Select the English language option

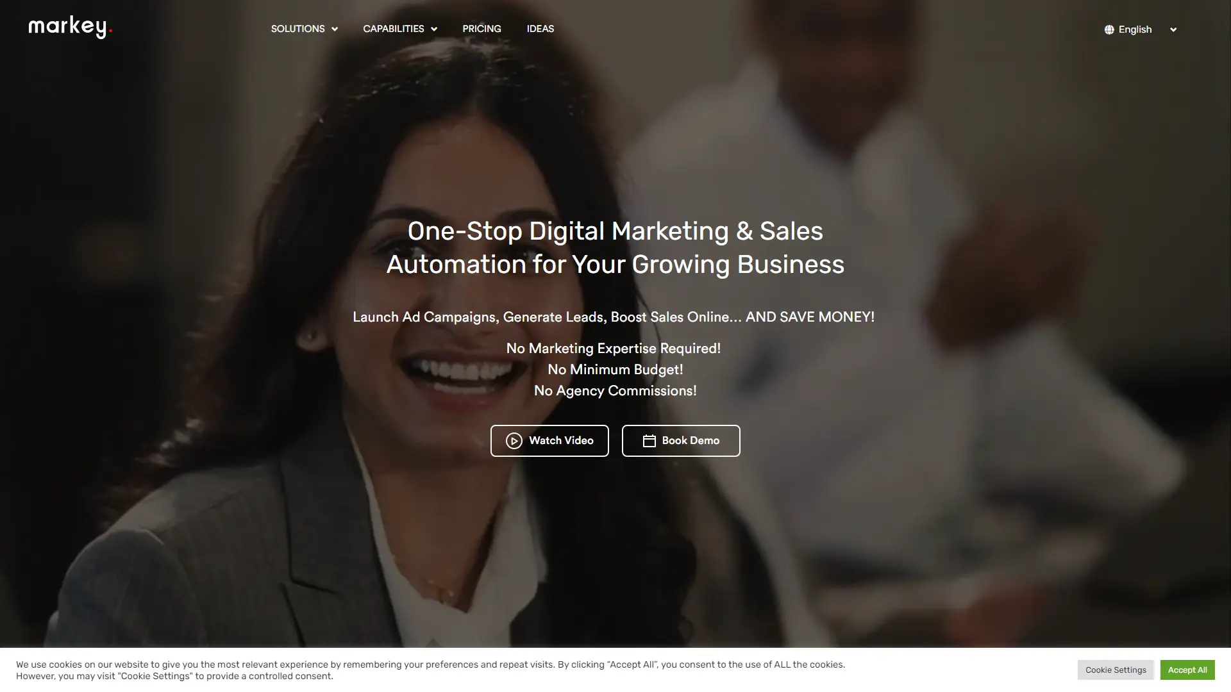point(1135,29)
